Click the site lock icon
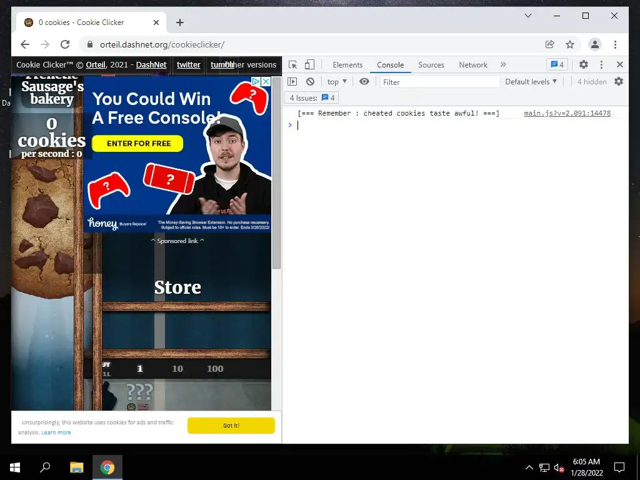The image size is (640, 480). pyautogui.click(x=90, y=44)
